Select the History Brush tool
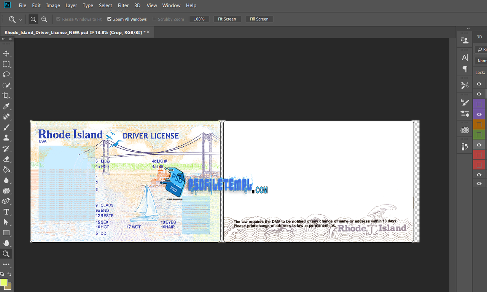The width and height of the screenshot is (487, 292). click(x=6, y=149)
